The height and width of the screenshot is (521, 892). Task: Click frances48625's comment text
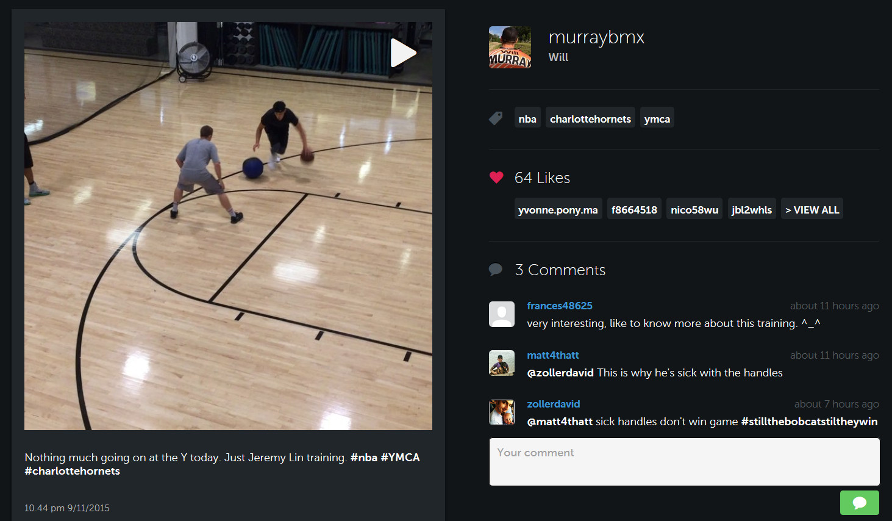click(x=674, y=323)
